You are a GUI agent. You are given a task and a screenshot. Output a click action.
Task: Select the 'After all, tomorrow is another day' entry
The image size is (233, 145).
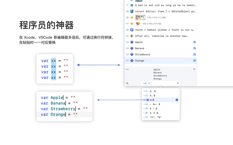click(x=161, y=36)
